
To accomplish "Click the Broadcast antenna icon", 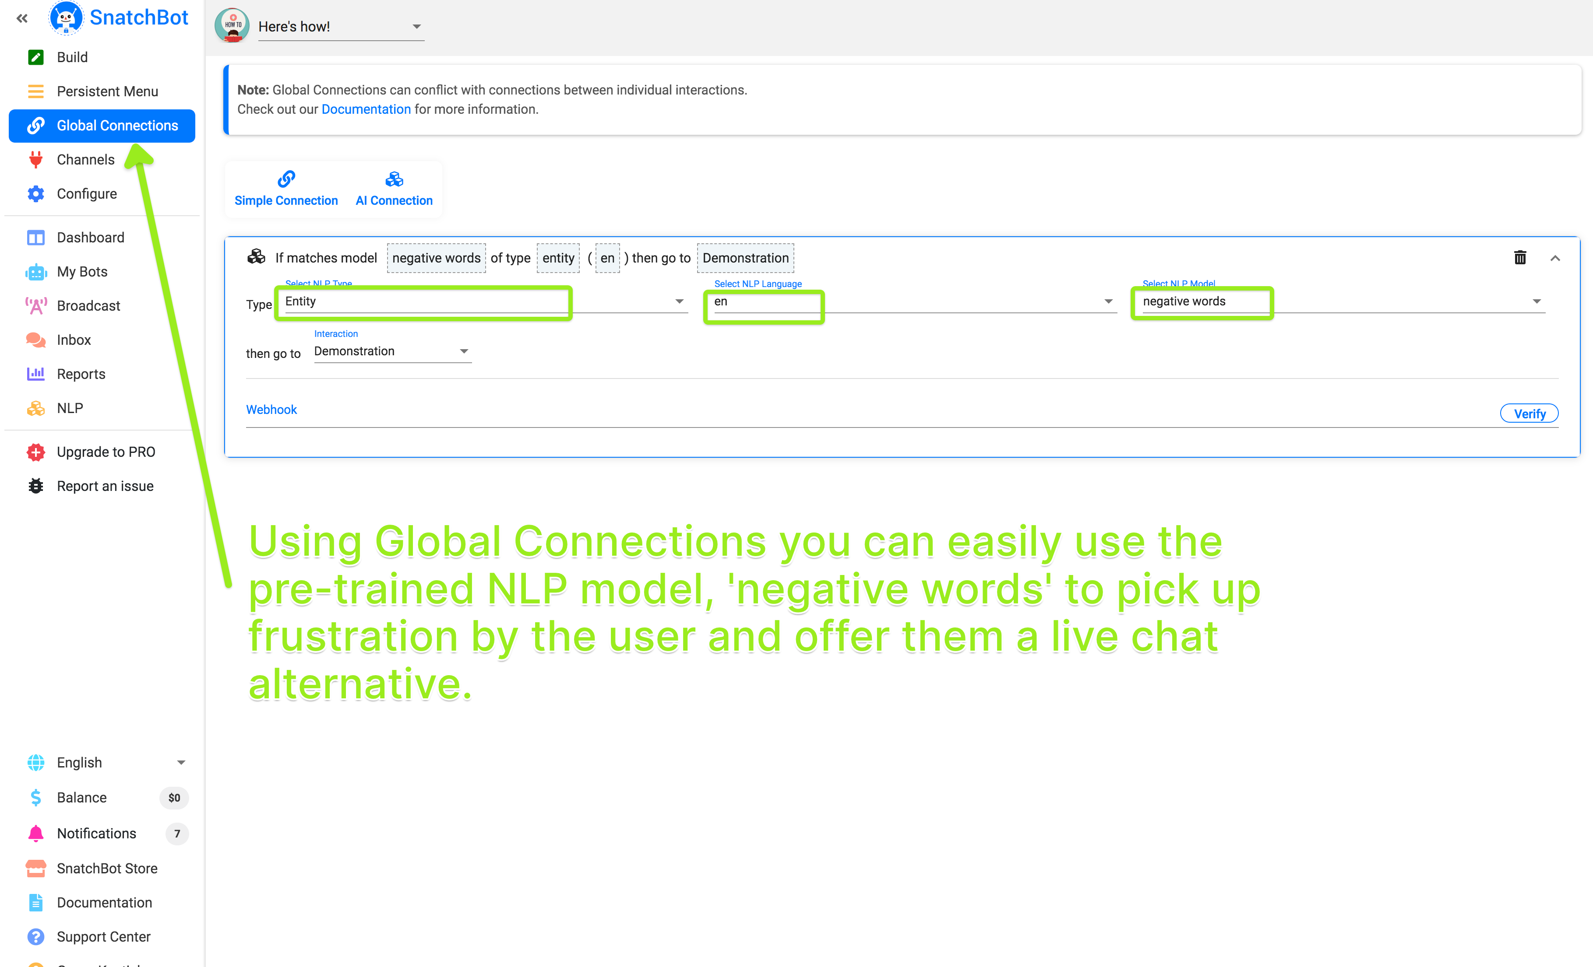I will pos(35,305).
